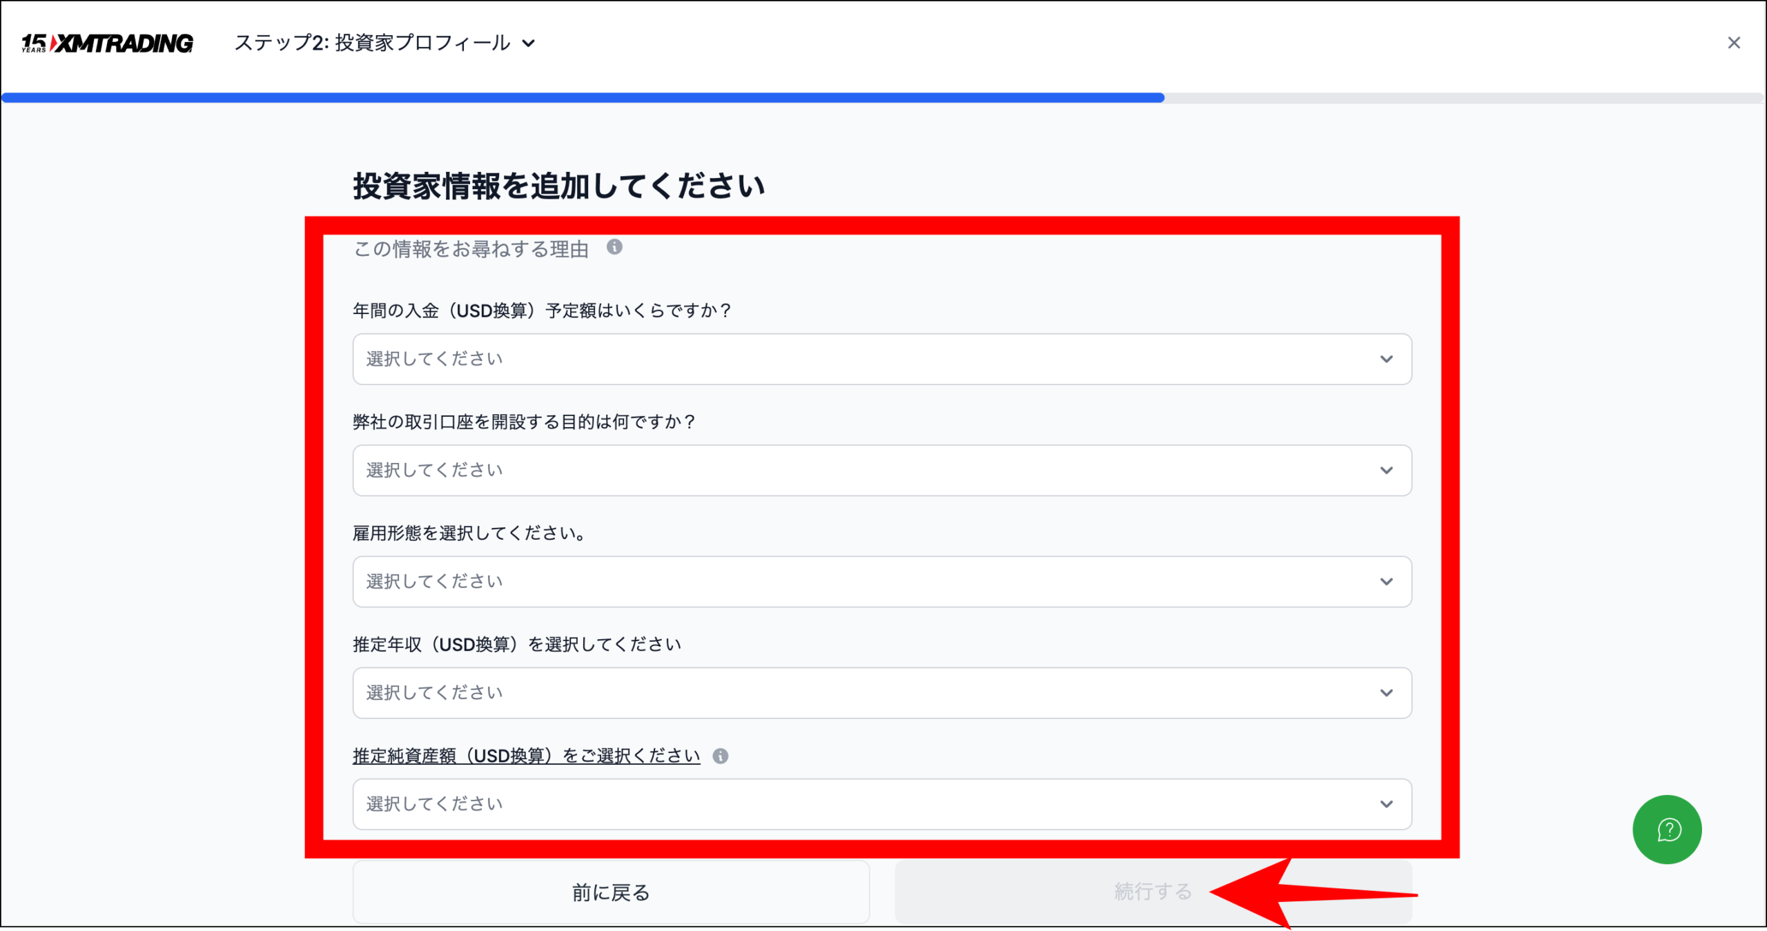Open the green live chat support icon

(1667, 830)
